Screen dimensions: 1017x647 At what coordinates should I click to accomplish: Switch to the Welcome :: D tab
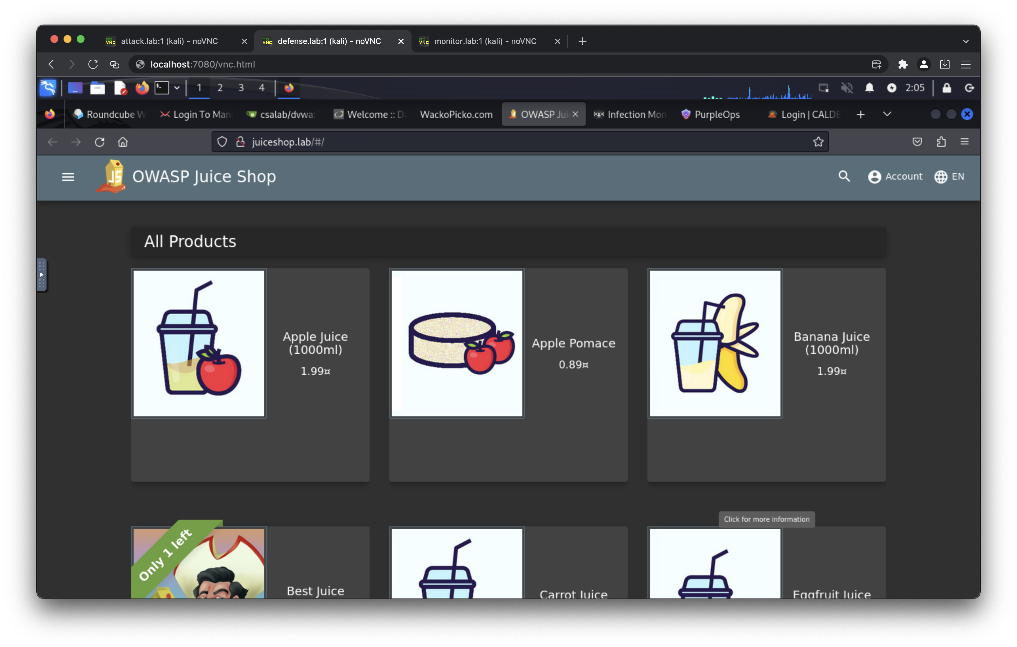[370, 114]
